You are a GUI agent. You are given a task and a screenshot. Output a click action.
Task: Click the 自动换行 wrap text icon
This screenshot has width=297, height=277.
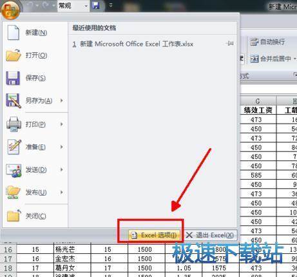(x=254, y=42)
